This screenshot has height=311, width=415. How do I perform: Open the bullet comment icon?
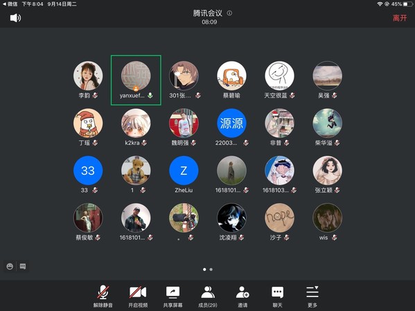click(23, 266)
